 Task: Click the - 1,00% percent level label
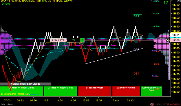click(x=156, y=64)
